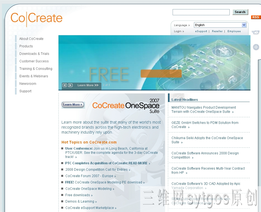Open the Language dropdown showing English
The image size is (261, 212).
click(x=220, y=25)
